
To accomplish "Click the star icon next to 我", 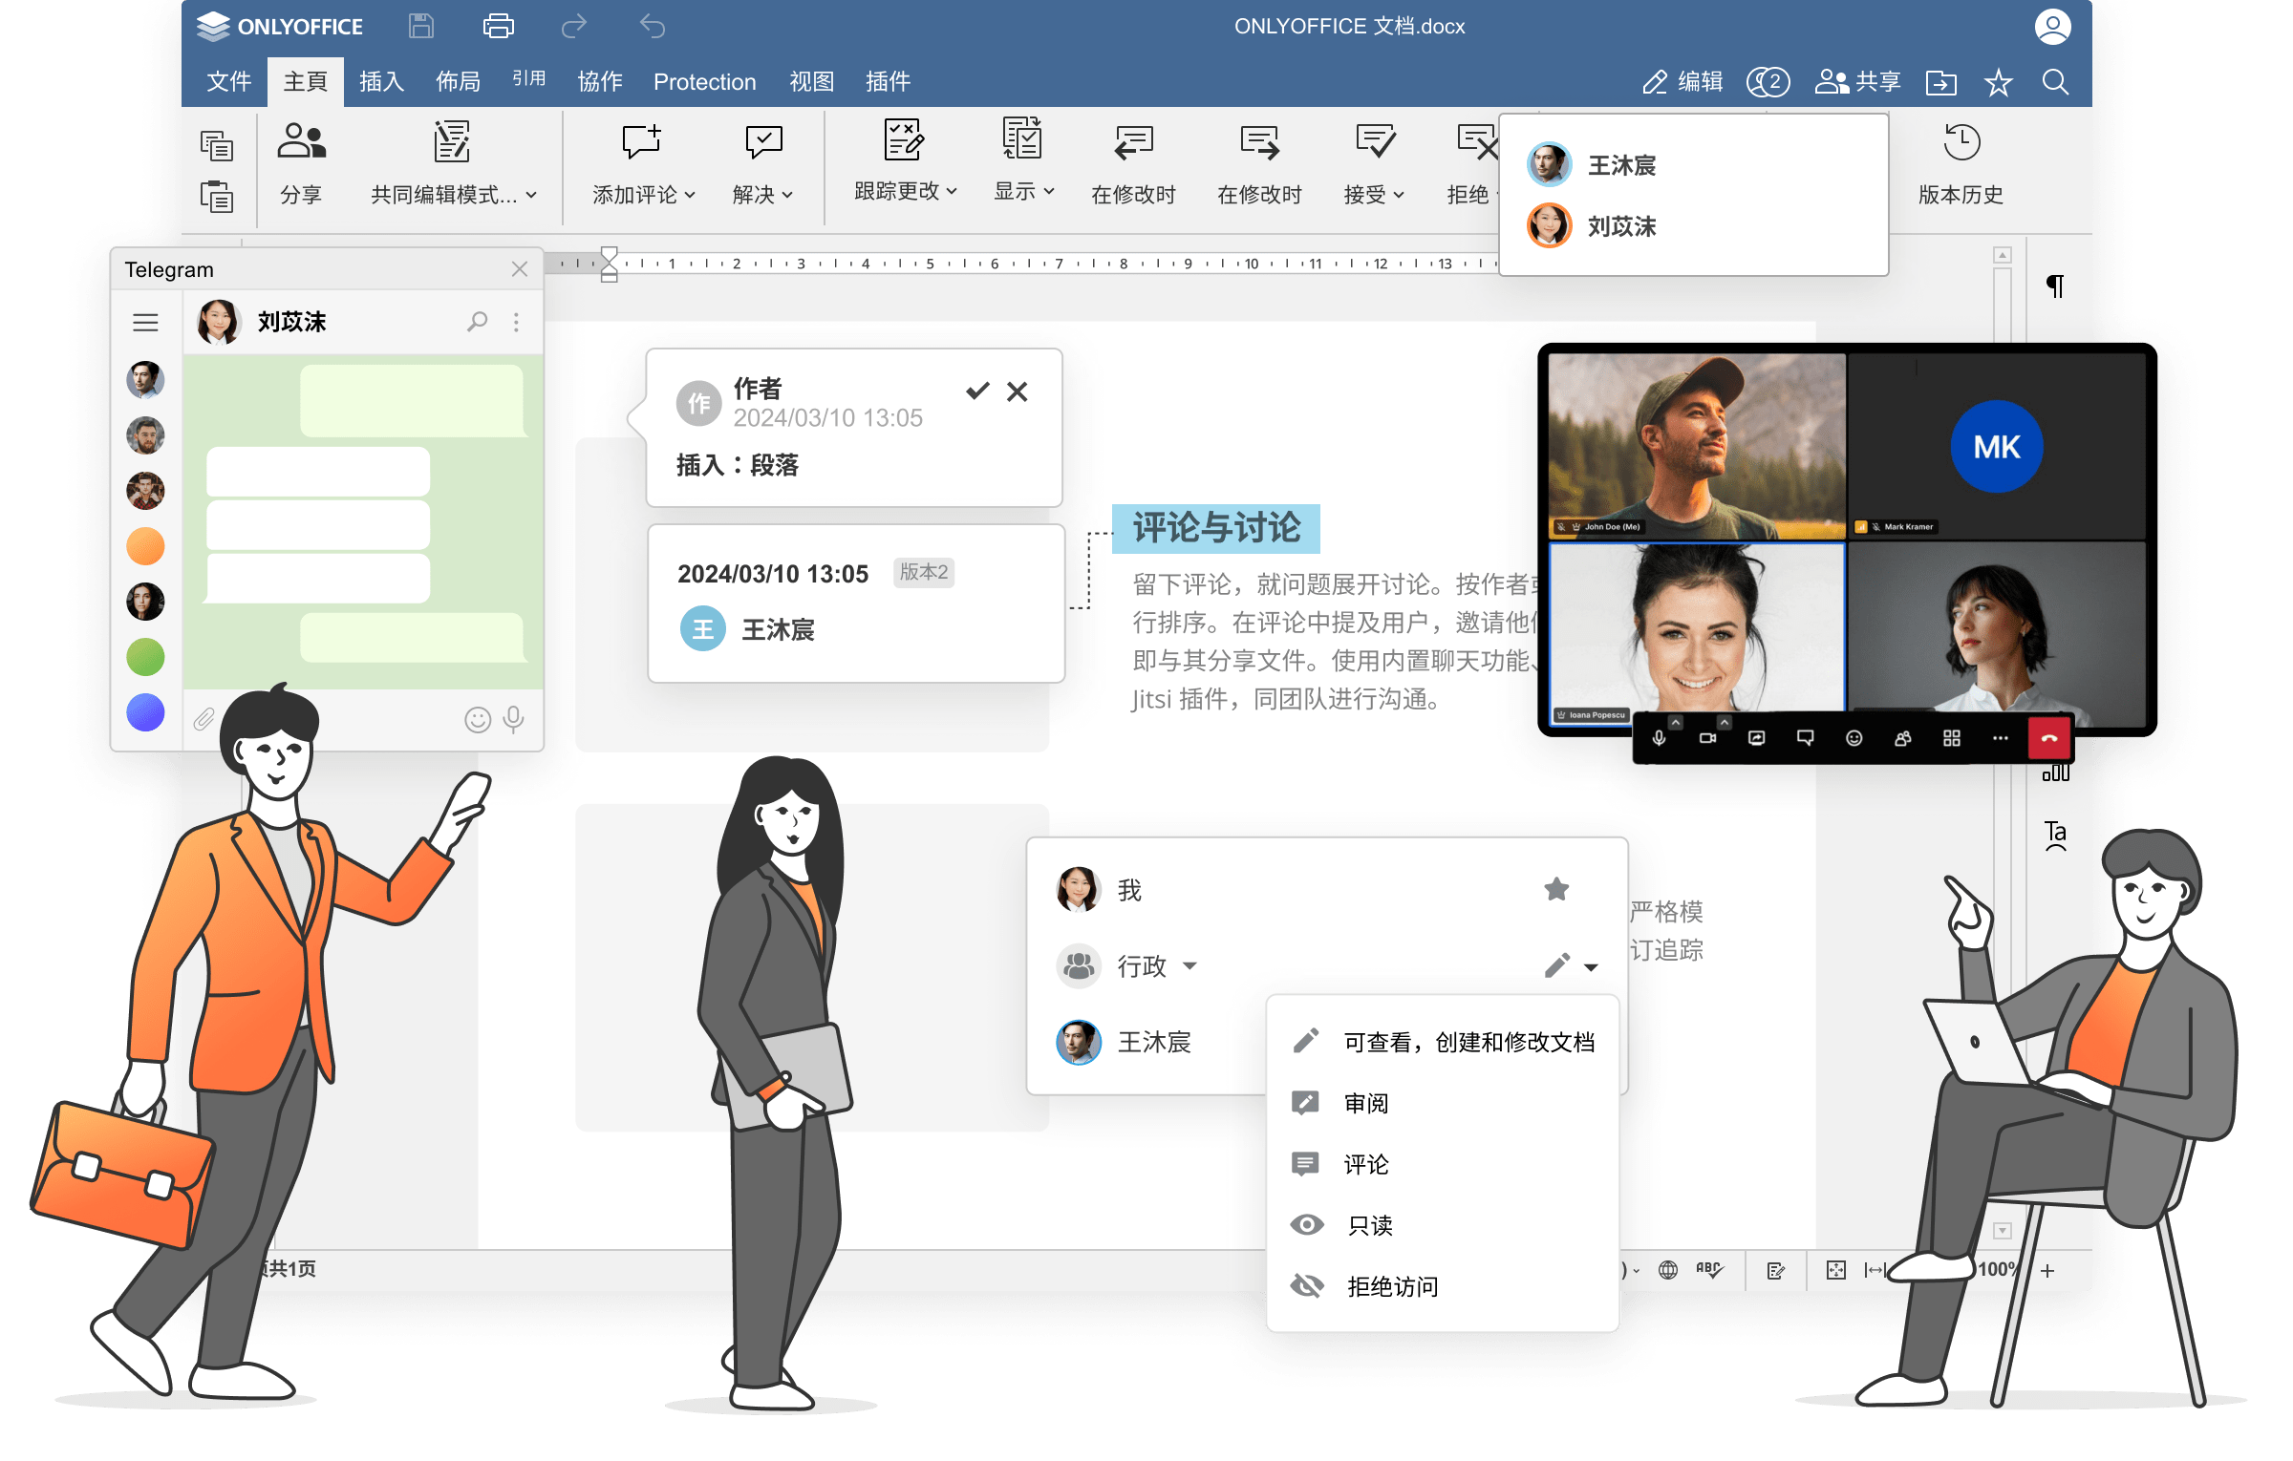I will point(1556,889).
